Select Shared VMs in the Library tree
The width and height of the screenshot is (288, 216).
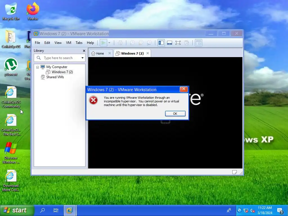[55, 77]
